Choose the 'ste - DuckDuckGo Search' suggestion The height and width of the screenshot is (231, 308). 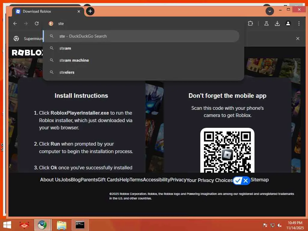[141, 36]
